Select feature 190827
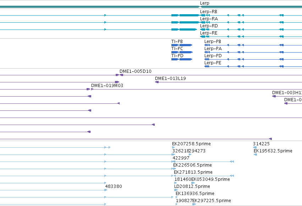This screenshot has width=302, height=206. (x=184, y=201)
